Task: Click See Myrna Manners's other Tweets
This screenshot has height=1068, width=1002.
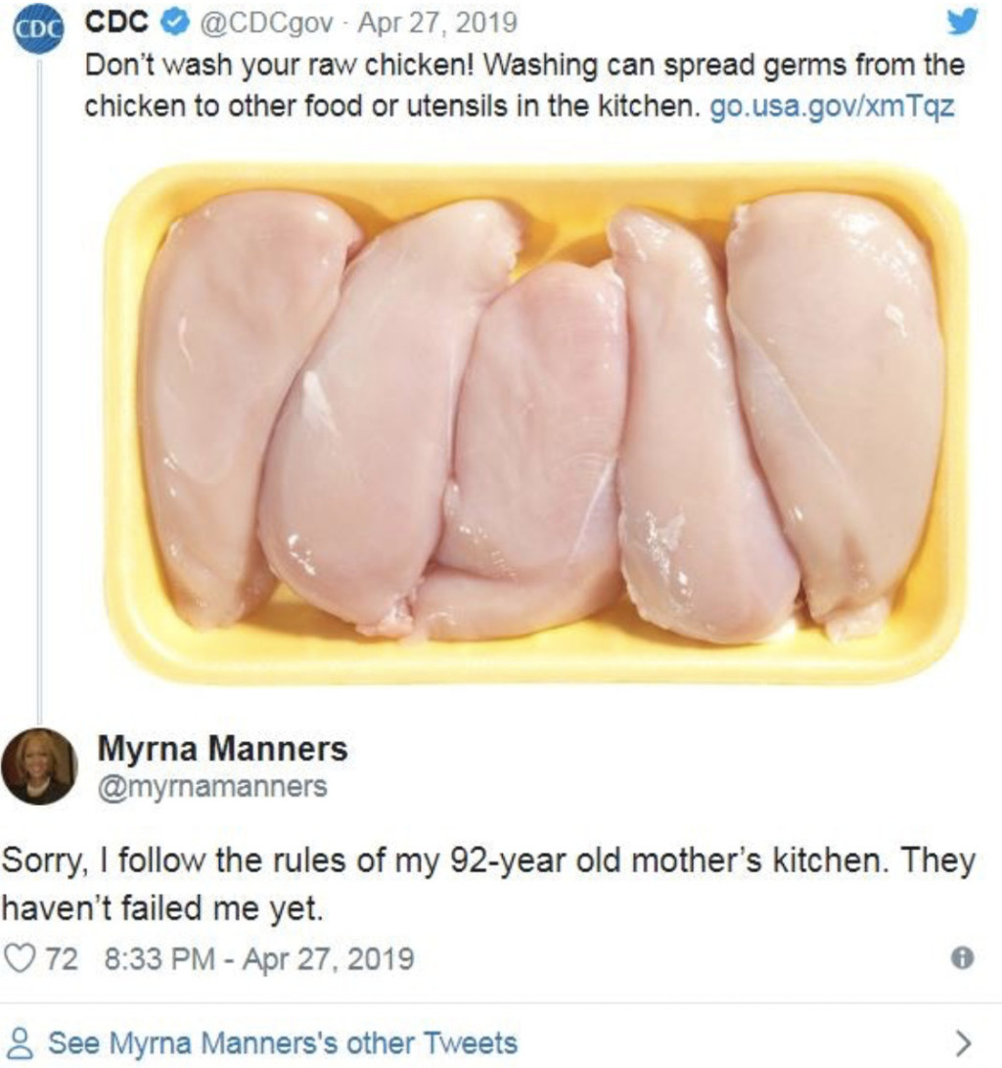Action: pyautogui.click(x=282, y=1042)
